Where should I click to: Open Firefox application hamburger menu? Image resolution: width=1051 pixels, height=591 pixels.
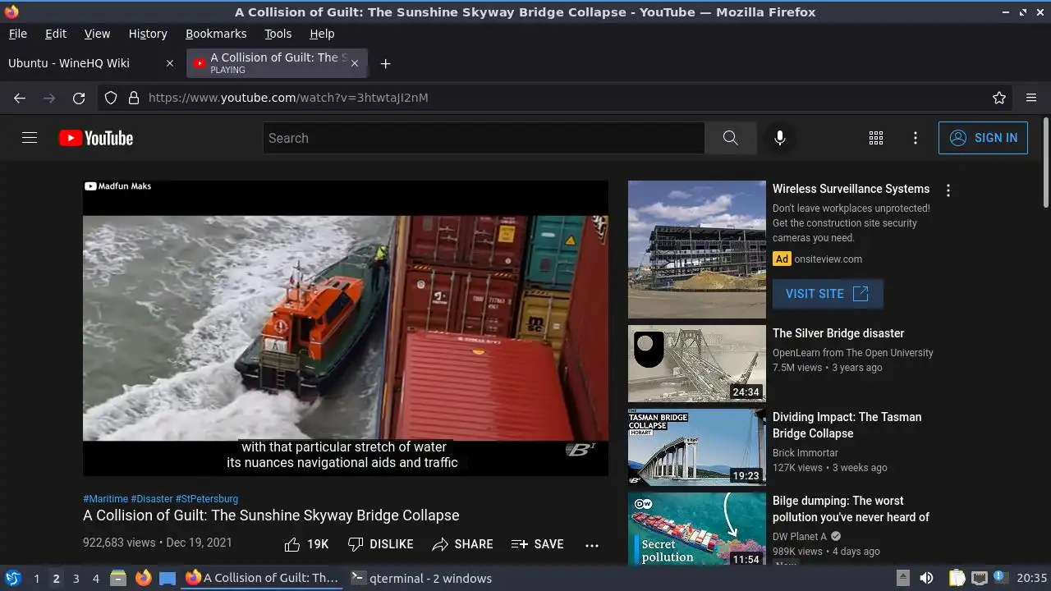click(1031, 98)
